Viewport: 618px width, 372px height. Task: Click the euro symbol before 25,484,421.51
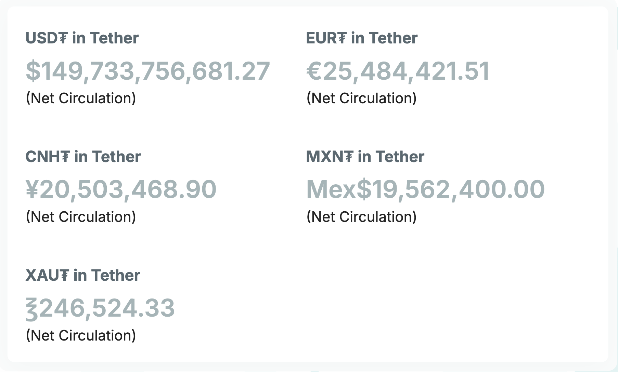click(x=314, y=71)
